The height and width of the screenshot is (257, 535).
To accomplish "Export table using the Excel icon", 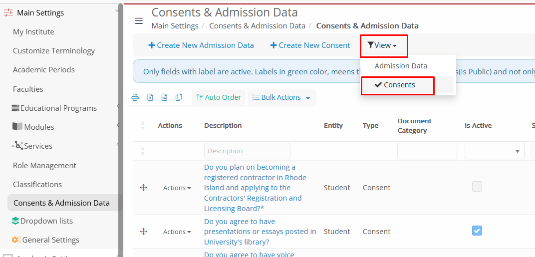I will point(150,97).
